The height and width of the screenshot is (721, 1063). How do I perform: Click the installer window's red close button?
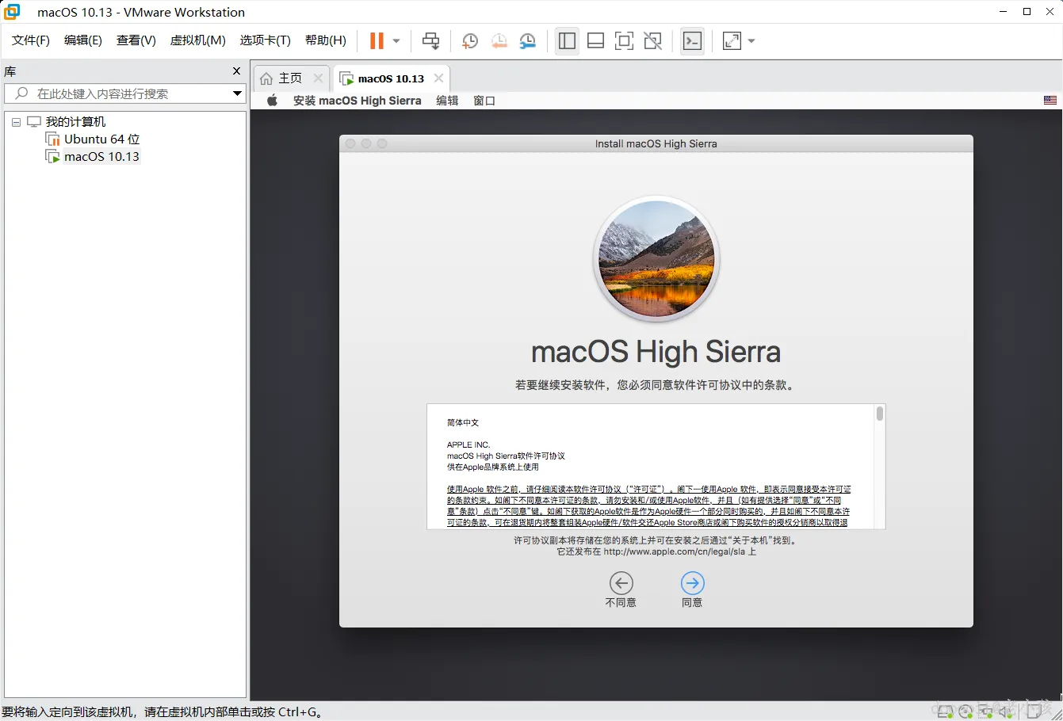350,143
